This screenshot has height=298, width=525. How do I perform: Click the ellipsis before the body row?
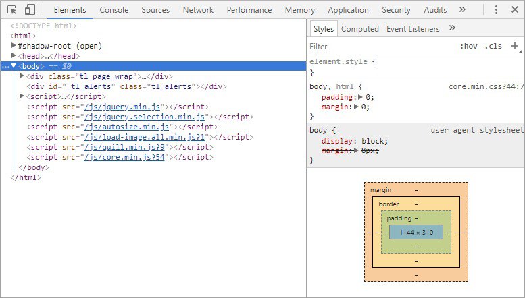[5, 67]
